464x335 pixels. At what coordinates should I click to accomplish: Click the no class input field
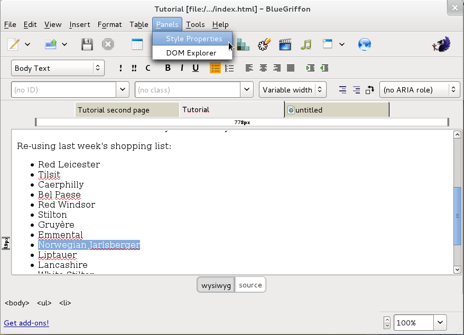coord(188,90)
